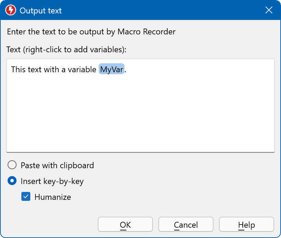
Task: Click the word "variable" in the text box
Action: pos(82,69)
